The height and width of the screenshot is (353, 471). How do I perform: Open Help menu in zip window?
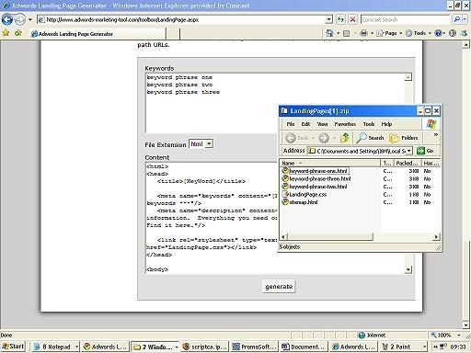pos(386,124)
